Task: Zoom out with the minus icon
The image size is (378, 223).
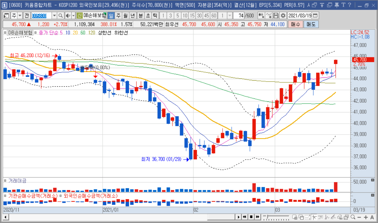Action: click(359, 217)
